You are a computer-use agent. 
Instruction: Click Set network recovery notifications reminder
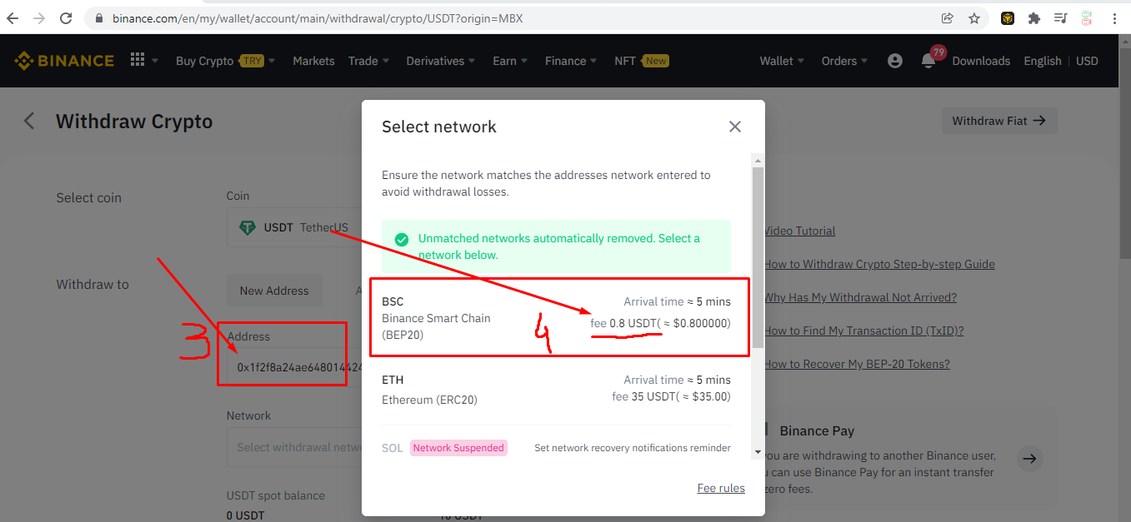(633, 448)
